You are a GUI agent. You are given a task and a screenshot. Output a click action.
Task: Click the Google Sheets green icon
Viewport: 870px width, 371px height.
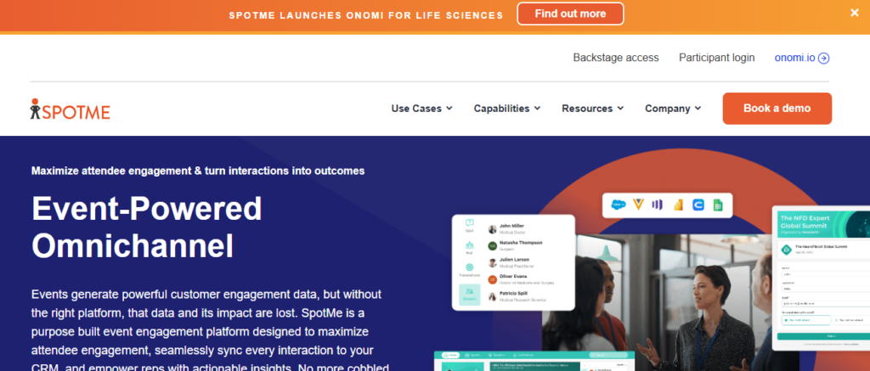[x=717, y=205]
